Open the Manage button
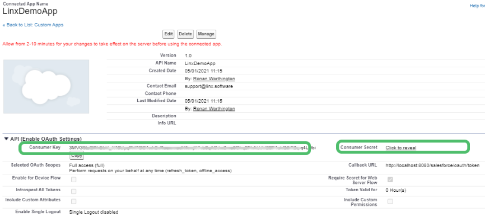This screenshot has width=485, height=217. click(206, 34)
